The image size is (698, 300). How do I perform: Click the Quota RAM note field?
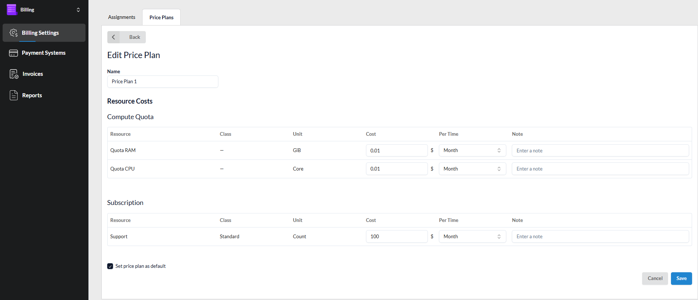600,151
